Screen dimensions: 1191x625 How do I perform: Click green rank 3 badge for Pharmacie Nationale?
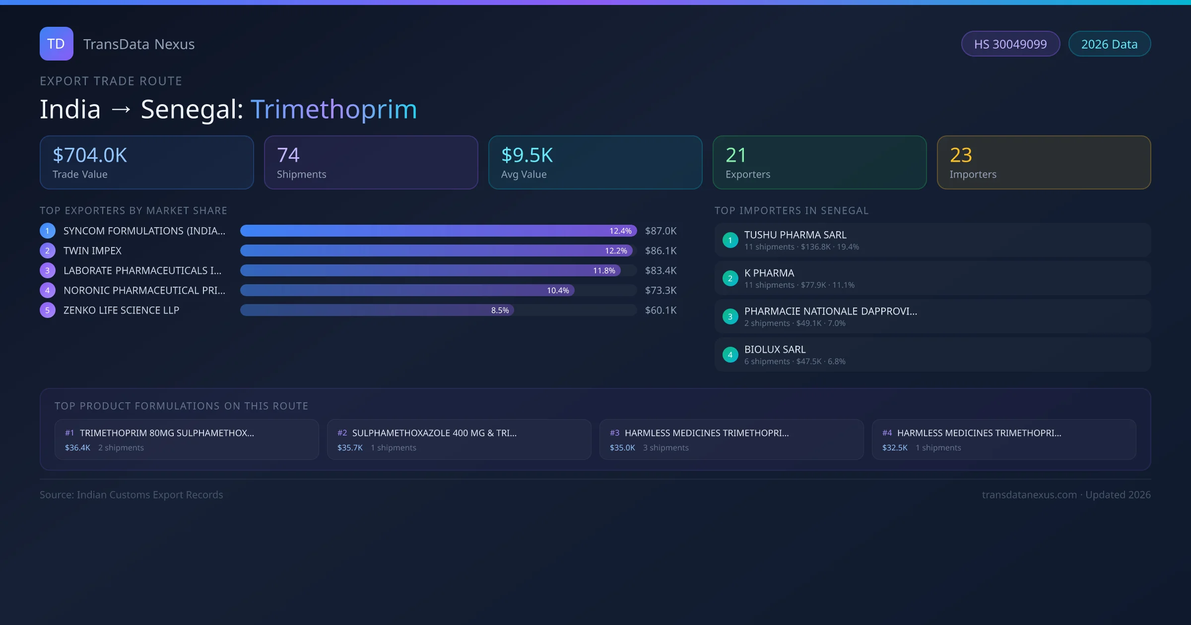730,316
